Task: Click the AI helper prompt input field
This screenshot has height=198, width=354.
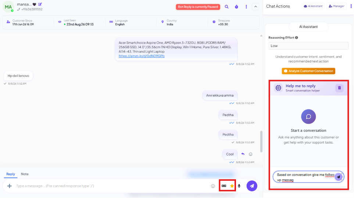Action: (x=305, y=177)
